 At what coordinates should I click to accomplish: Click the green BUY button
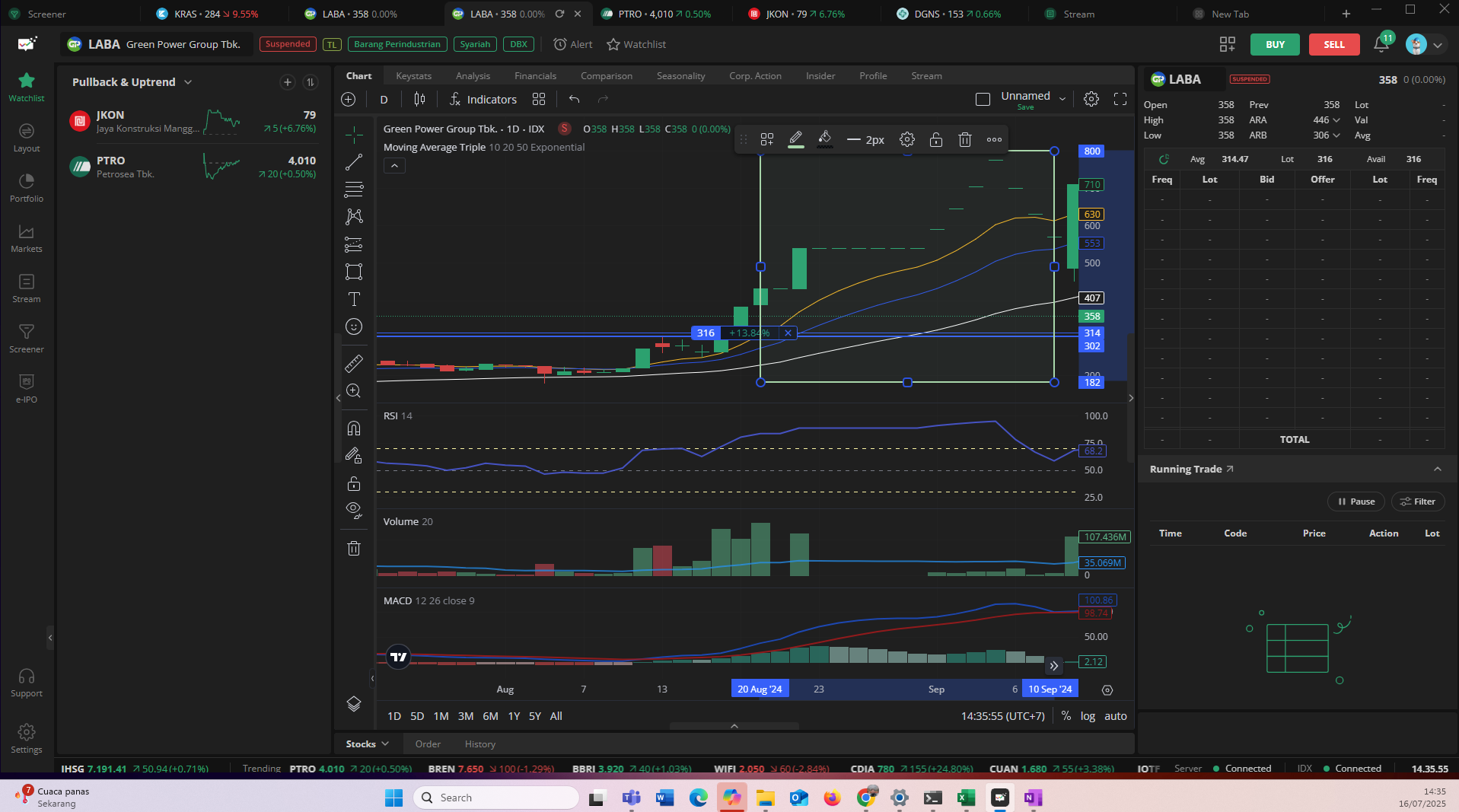tap(1275, 44)
